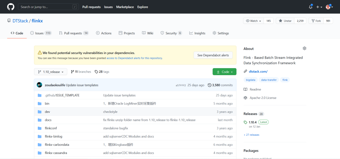Screen dimensions: 340x159
Task: Open the flinkx-carbondata folder
Action: 57,145
